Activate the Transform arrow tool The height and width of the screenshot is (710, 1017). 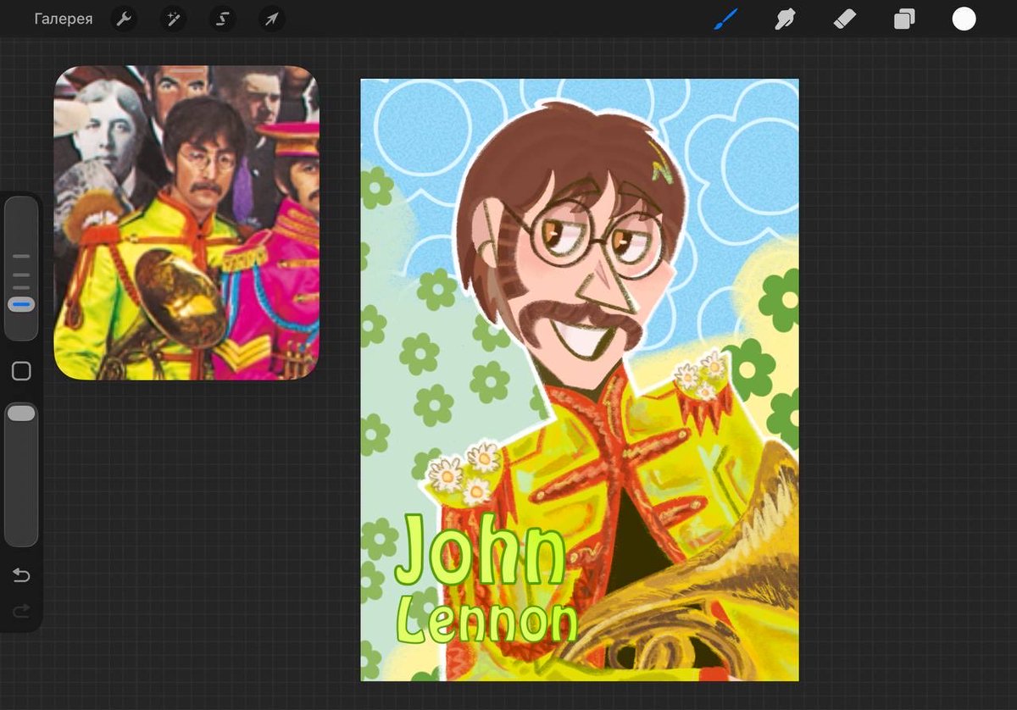pos(271,19)
